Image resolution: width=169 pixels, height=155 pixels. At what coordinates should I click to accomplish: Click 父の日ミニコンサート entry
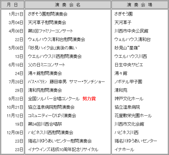coord(47,65)
